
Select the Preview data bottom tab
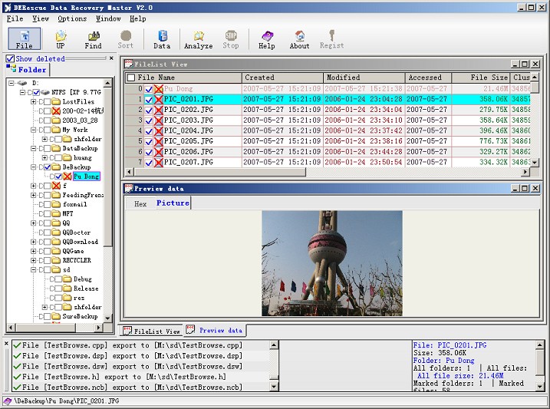(x=215, y=330)
